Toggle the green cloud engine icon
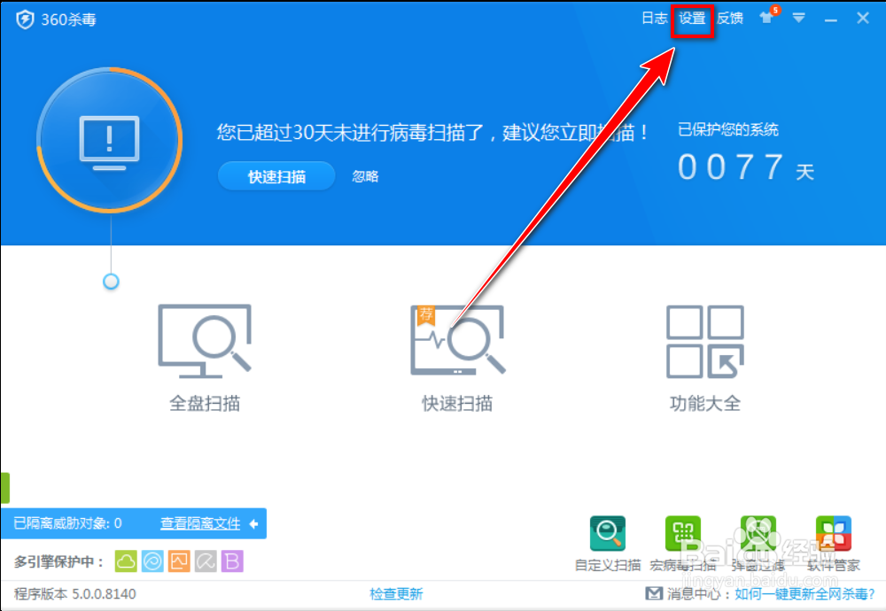The width and height of the screenshot is (886, 611). (x=126, y=561)
